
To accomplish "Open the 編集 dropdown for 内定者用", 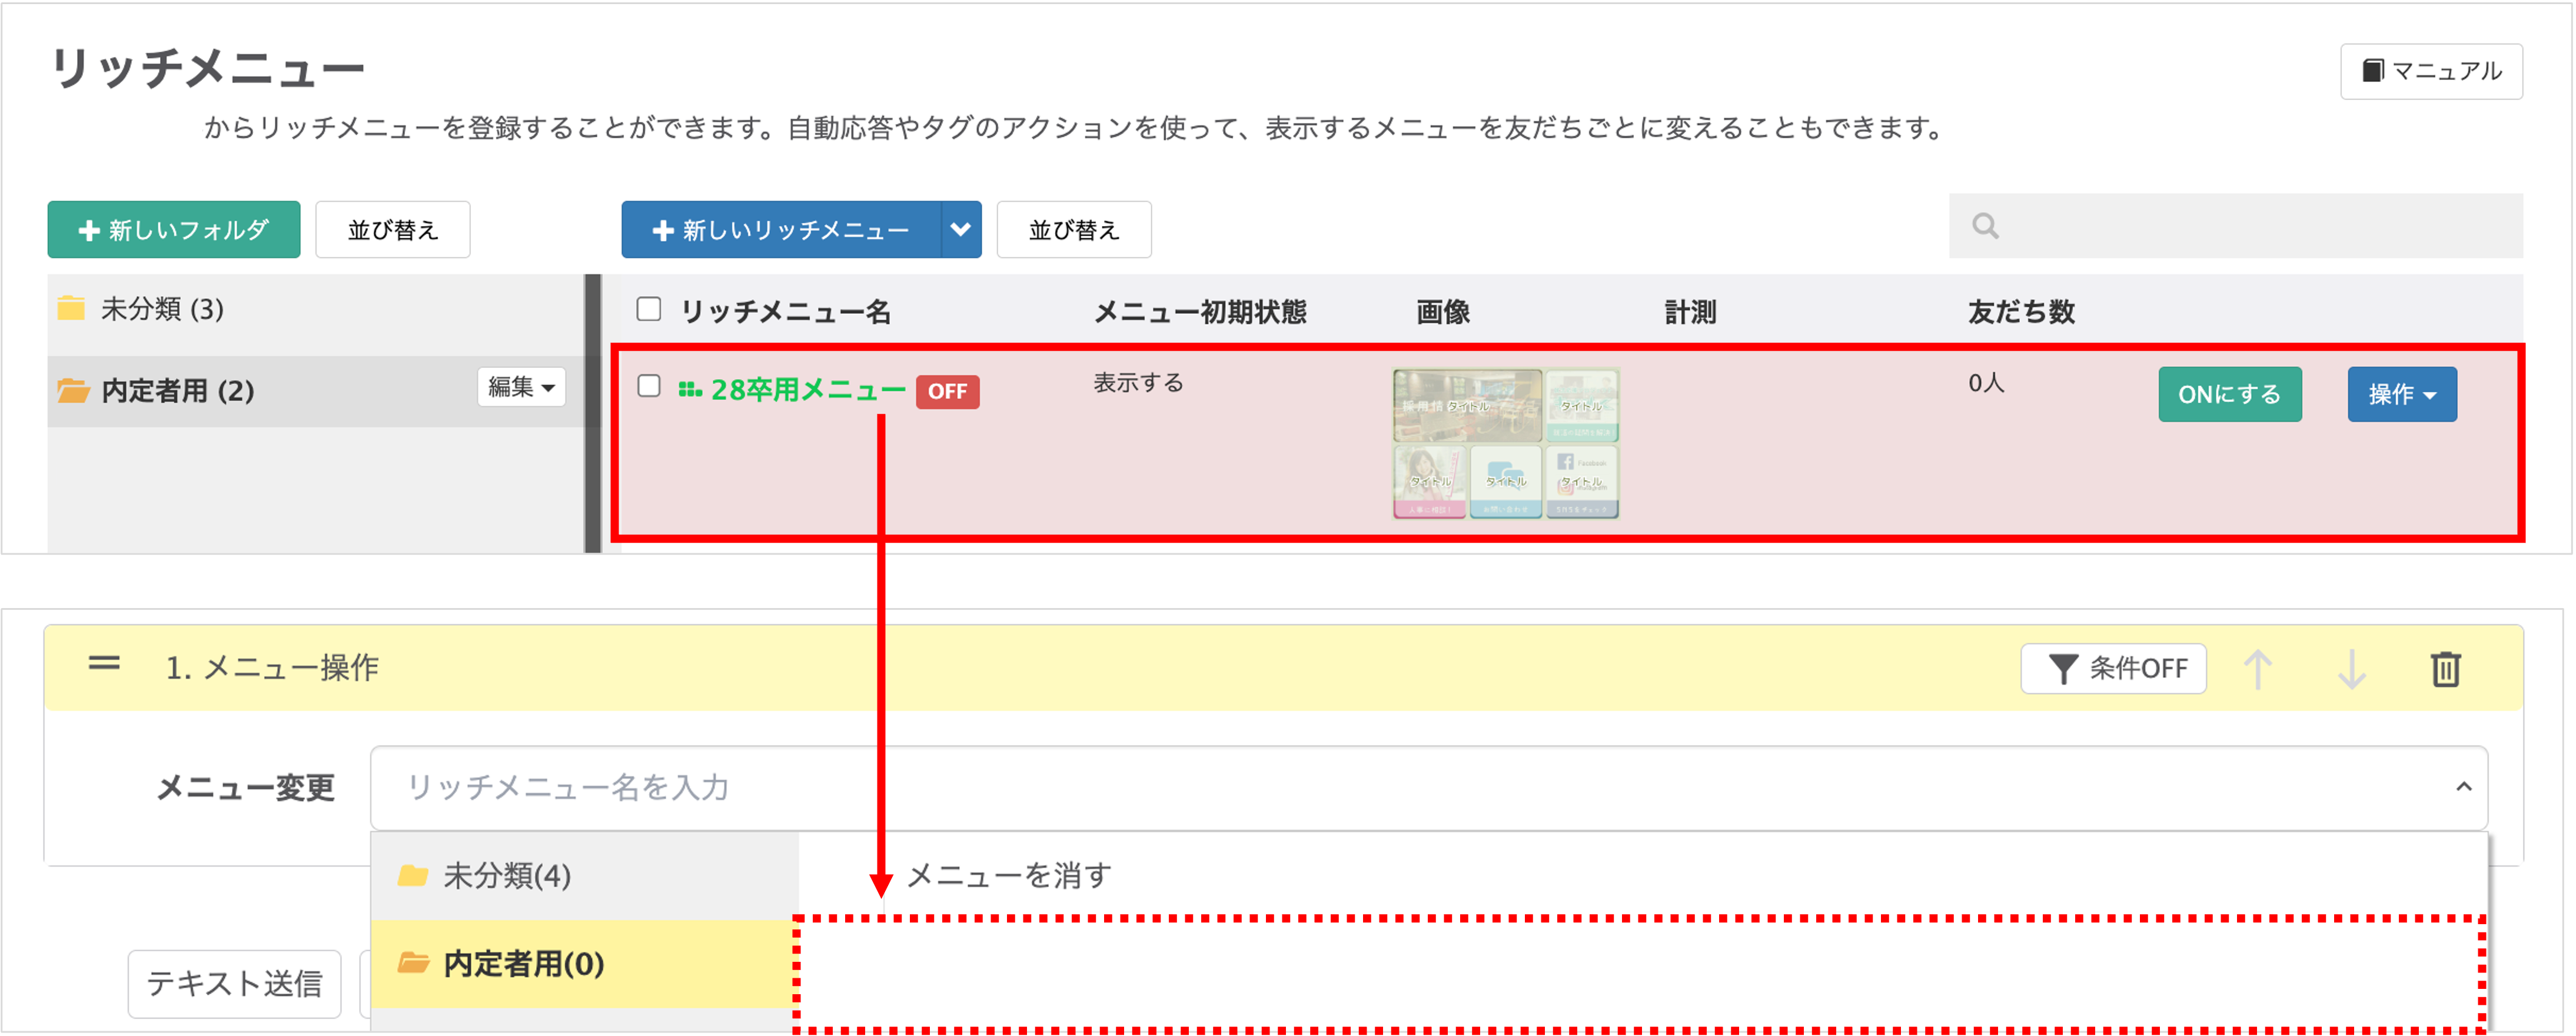I will tap(521, 387).
